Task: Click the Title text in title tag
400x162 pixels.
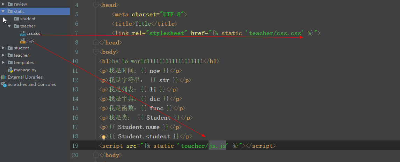Action: [143, 24]
